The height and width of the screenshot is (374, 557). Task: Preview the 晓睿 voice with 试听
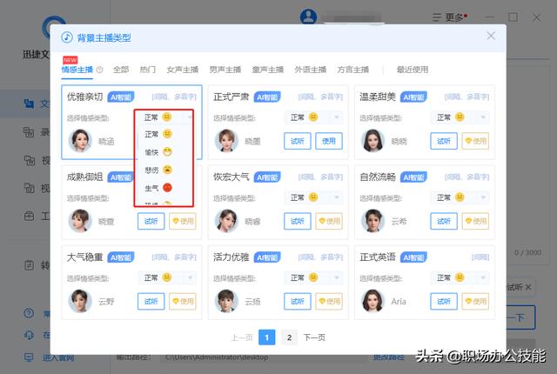pos(298,222)
